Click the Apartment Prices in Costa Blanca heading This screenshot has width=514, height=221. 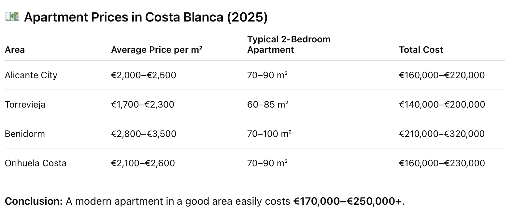146,17
